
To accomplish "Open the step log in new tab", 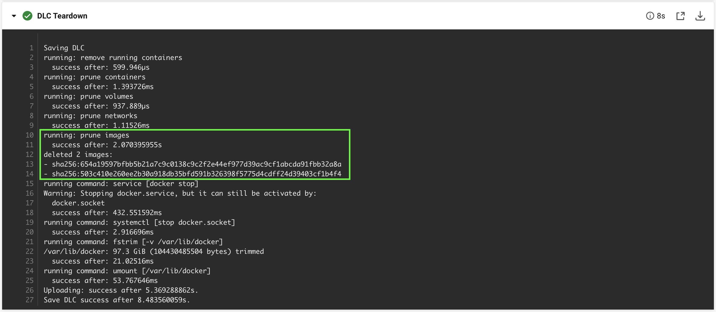I will pyautogui.click(x=681, y=16).
